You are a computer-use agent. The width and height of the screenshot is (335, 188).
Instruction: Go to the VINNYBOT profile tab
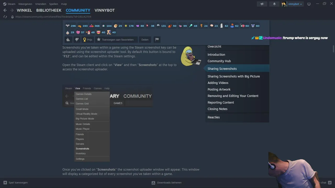pyautogui.click(x=105, y=10)
